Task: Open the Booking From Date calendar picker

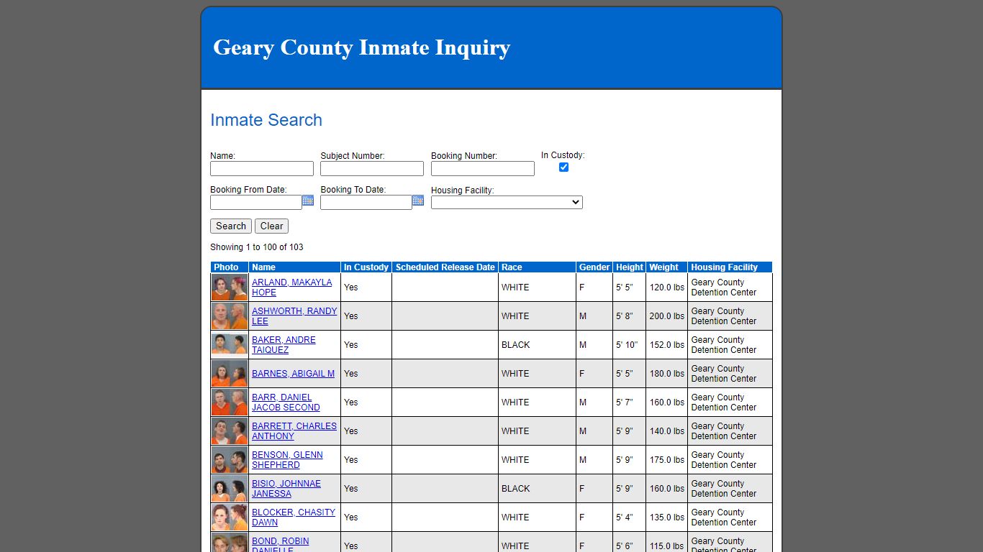Action: click(x=308, y=201)
